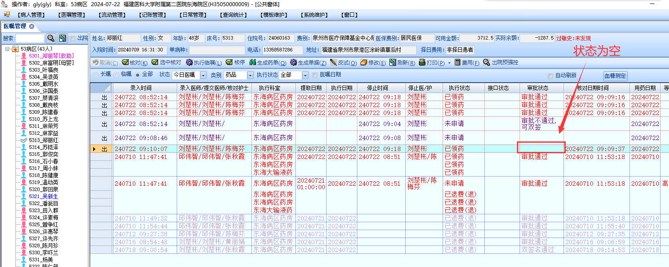Enable the 自动刷新 checkbox
The image size is (669, 267).
pos(550,76)
